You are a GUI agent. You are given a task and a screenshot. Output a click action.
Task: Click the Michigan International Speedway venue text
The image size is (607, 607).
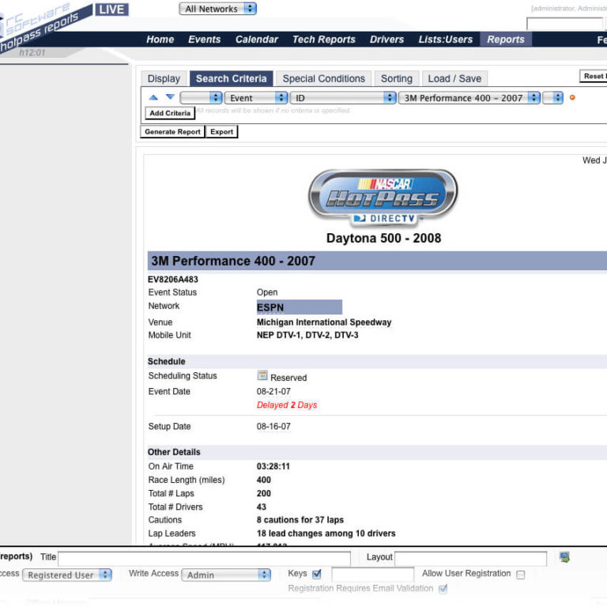click(x=324, y=322)
